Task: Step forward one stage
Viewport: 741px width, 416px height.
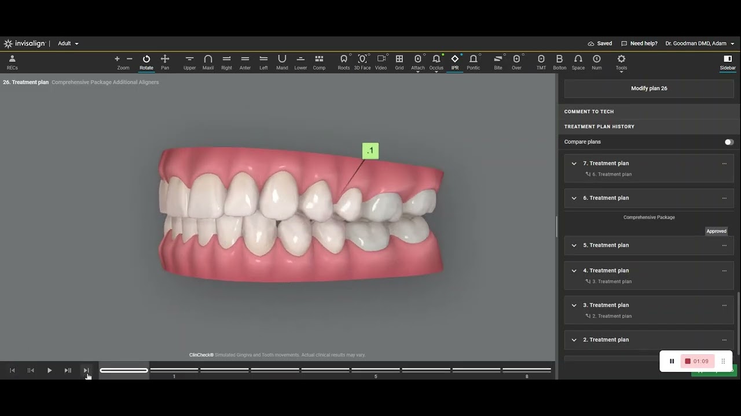Action: click(x=68, y=370)
